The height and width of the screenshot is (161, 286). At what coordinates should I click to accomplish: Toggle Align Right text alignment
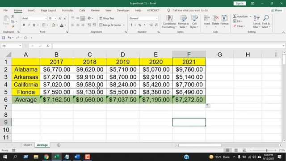83,25
